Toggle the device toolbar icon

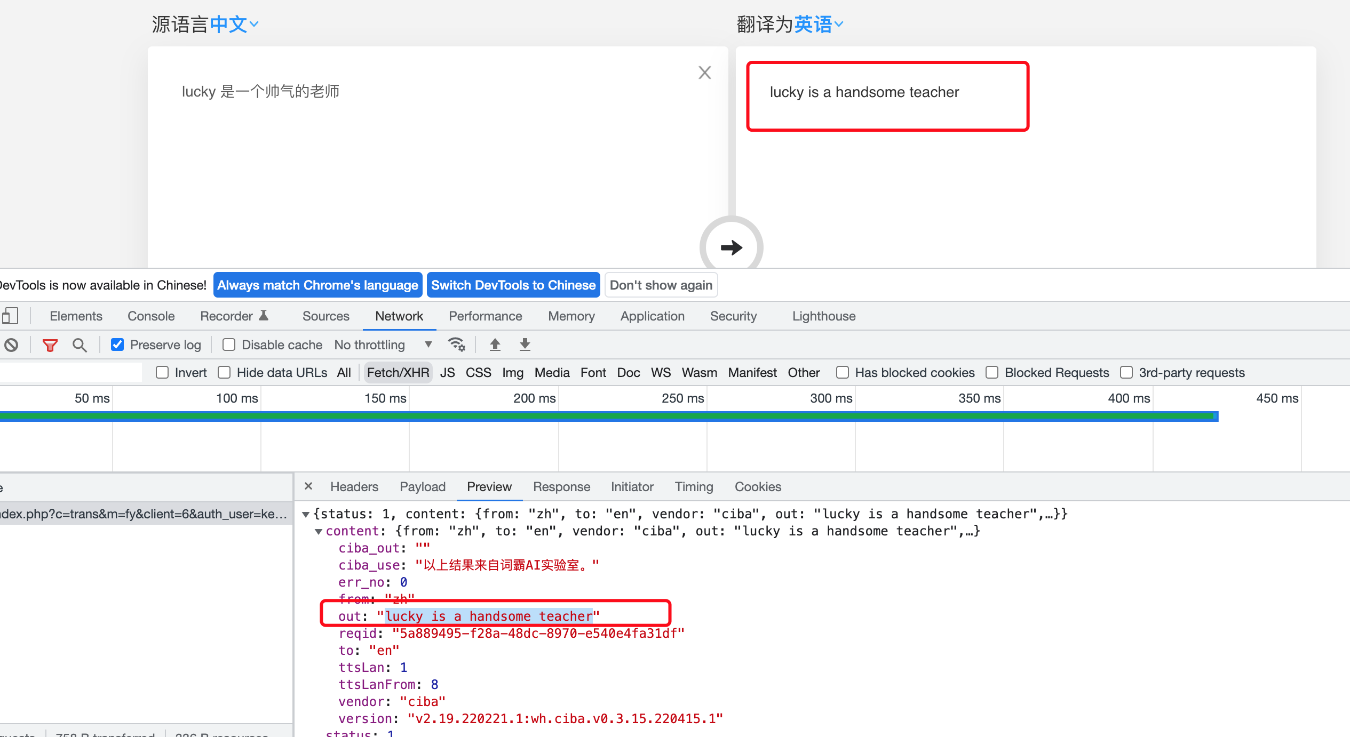click(10, 316)
